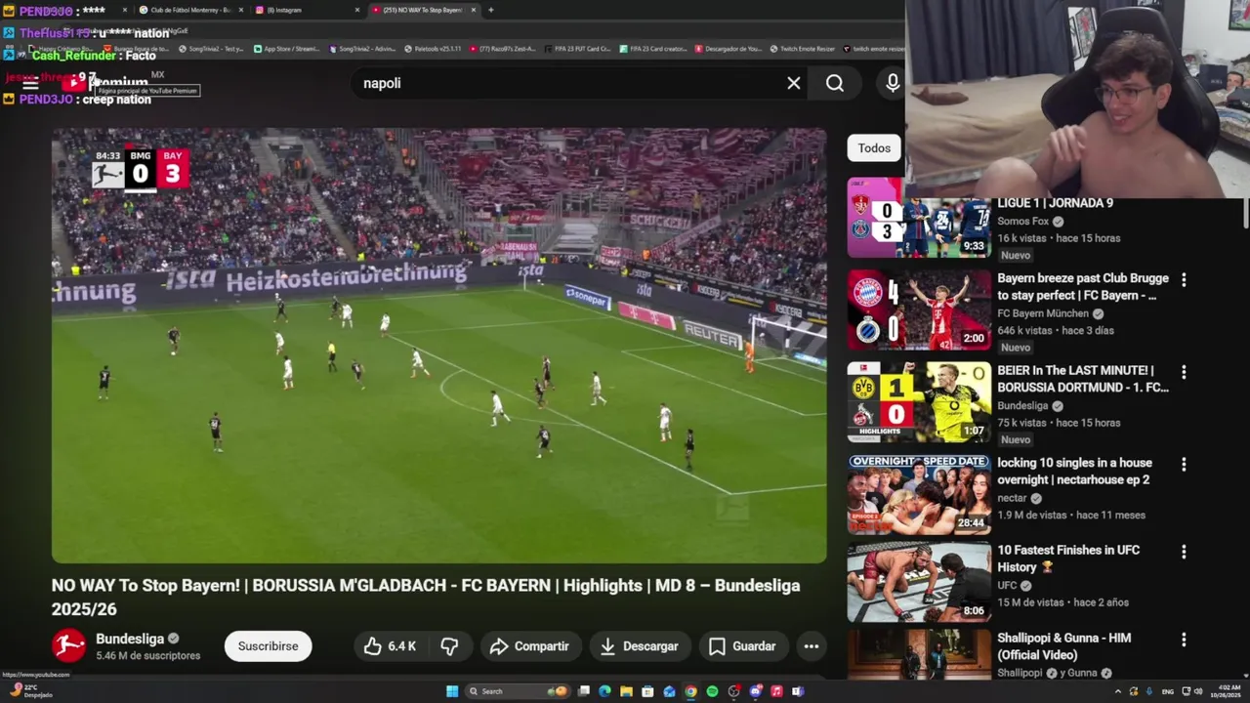Open more actions menu under video
Screen dimensions: 1250x703
click(x=811, y=646)
